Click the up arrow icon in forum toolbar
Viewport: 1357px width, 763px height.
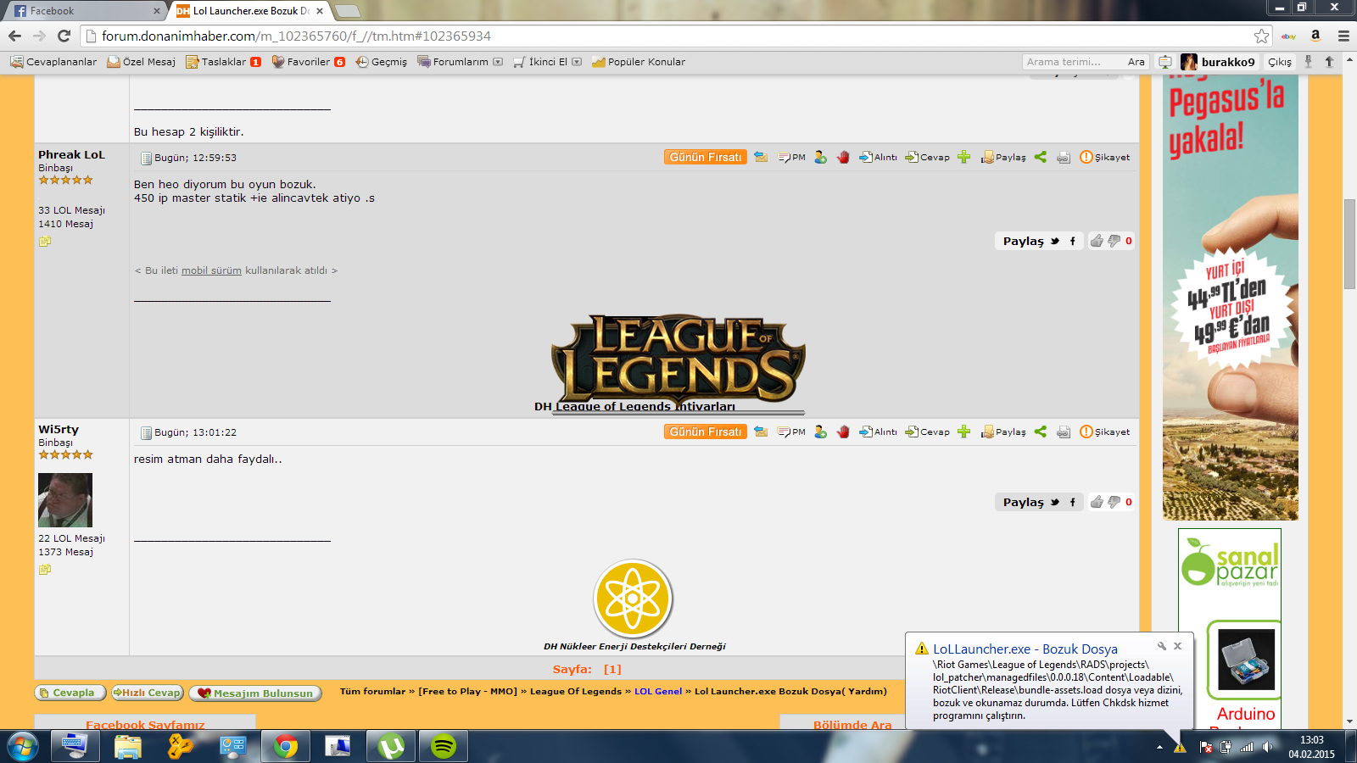(x=1329, y=62)
